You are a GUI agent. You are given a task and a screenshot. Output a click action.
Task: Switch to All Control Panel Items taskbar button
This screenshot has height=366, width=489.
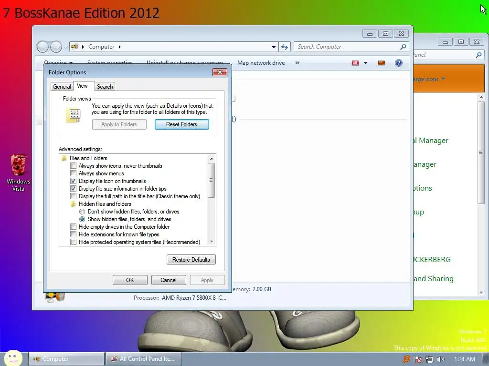(x=143, y=359)
